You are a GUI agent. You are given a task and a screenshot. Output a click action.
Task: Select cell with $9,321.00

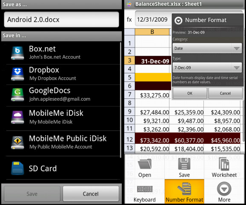(x=152, y=121)
